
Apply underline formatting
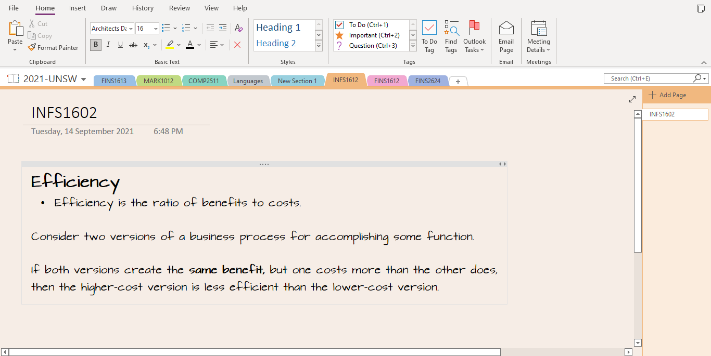pyautogui.click(x=120, y=45)
